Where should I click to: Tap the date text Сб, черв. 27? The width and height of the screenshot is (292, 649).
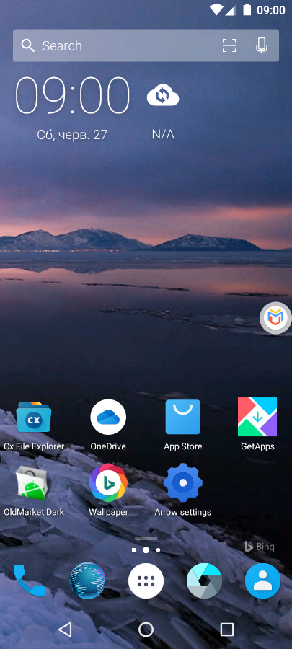[72, 135]
